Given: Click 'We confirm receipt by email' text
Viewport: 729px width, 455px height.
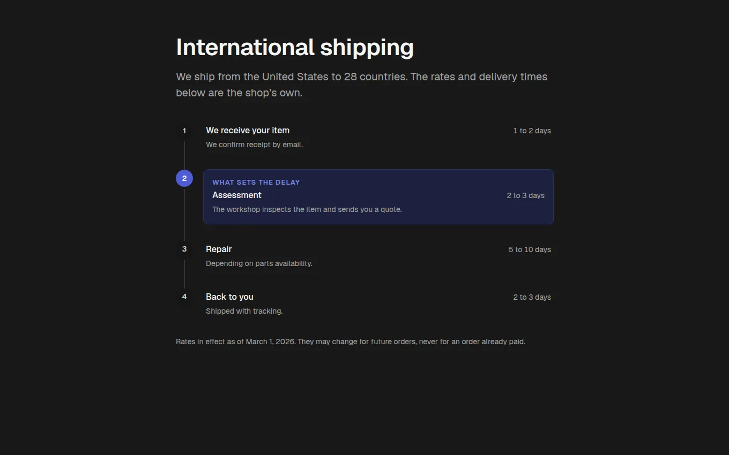Looking at the screenshot, I should point(255,145).
